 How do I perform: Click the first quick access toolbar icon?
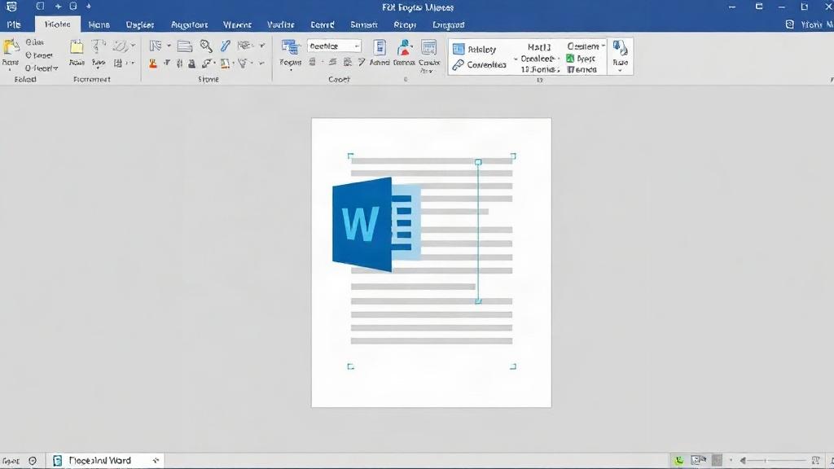40,7
